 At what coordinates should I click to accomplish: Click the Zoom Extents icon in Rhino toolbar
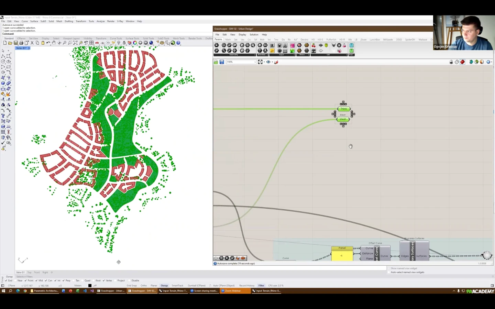click(75, 43)
